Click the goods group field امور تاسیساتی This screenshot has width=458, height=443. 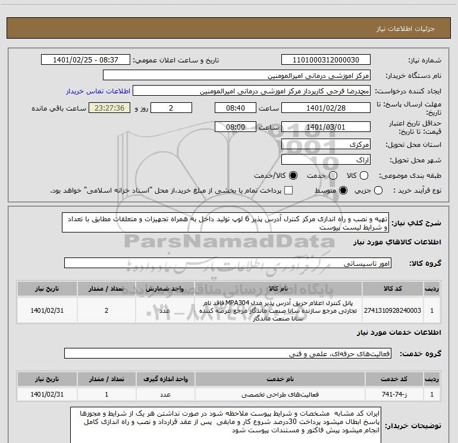(228, 263)
